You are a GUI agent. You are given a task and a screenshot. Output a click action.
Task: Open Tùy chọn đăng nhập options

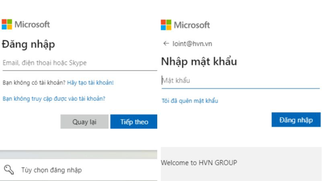click(x=78, y=170)
